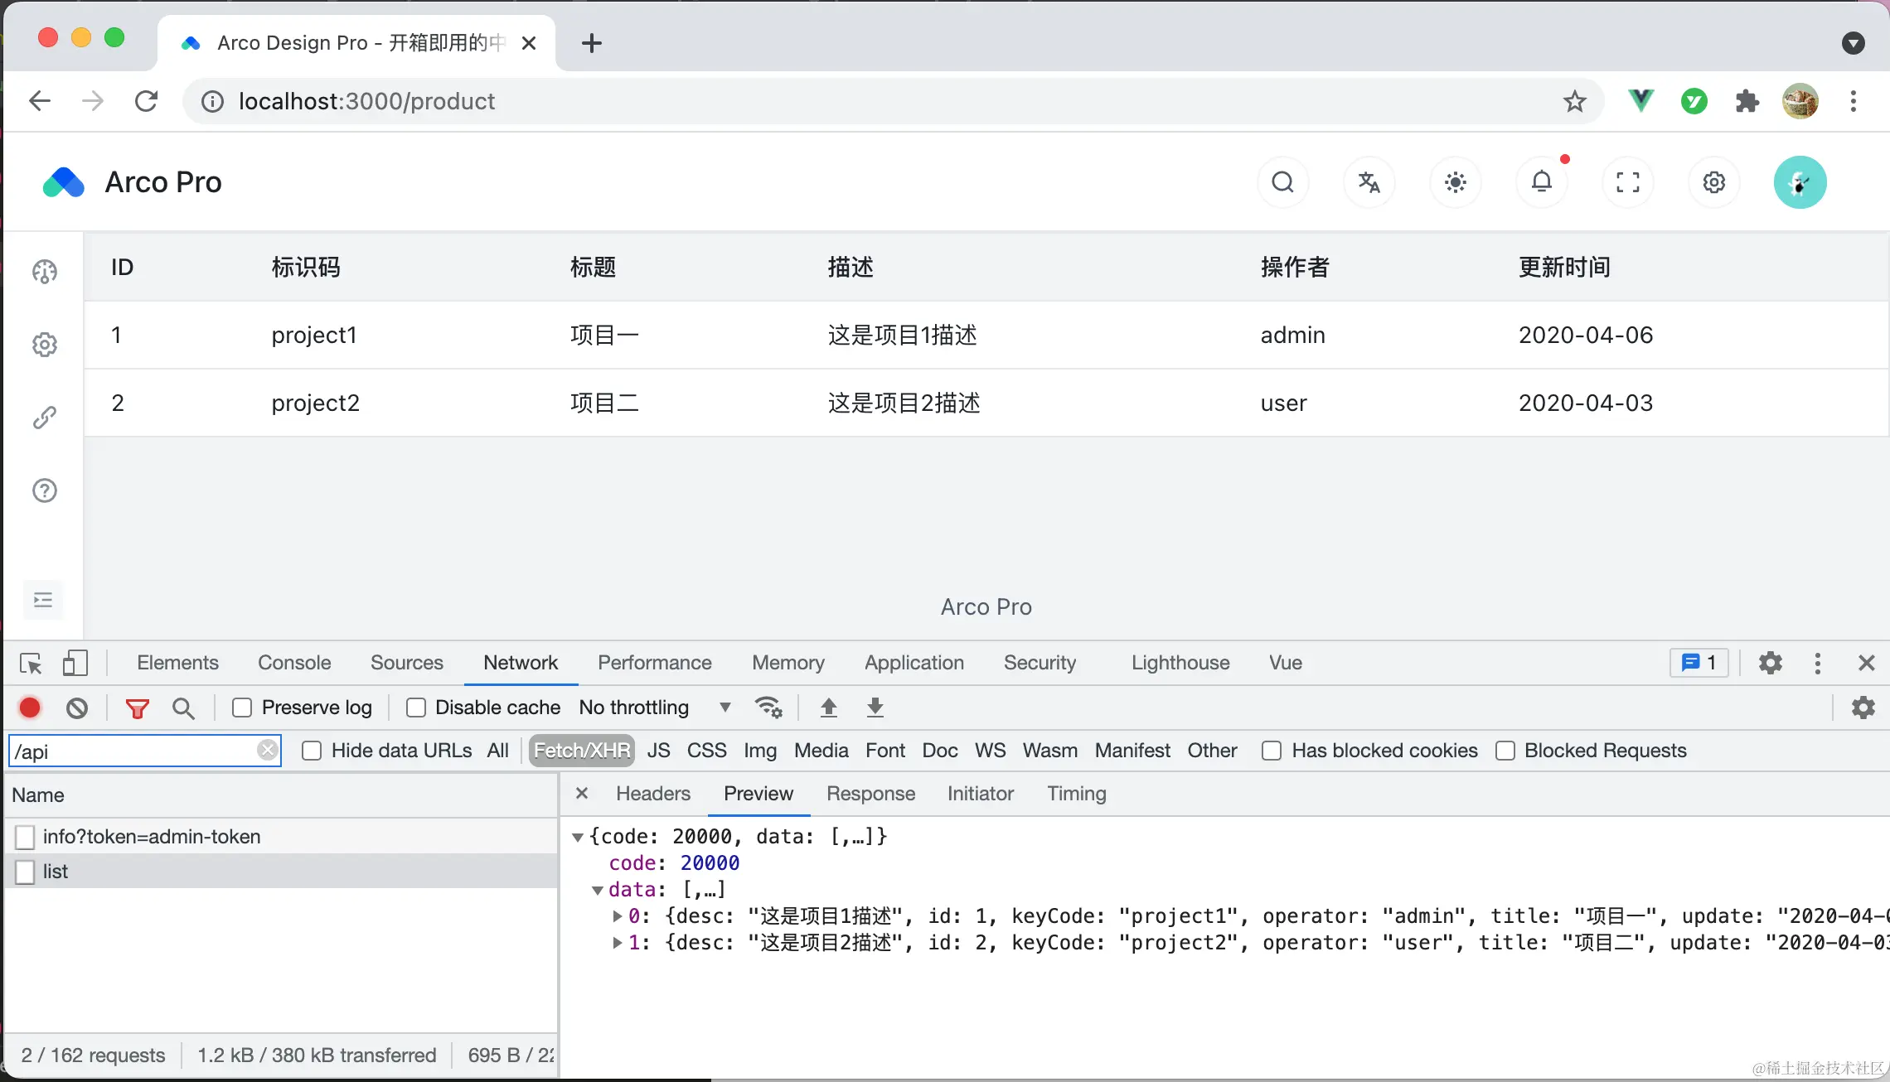Click the language switch icon in header
Viewport: 1890px width, 1082px height.
pos(1369,182)
